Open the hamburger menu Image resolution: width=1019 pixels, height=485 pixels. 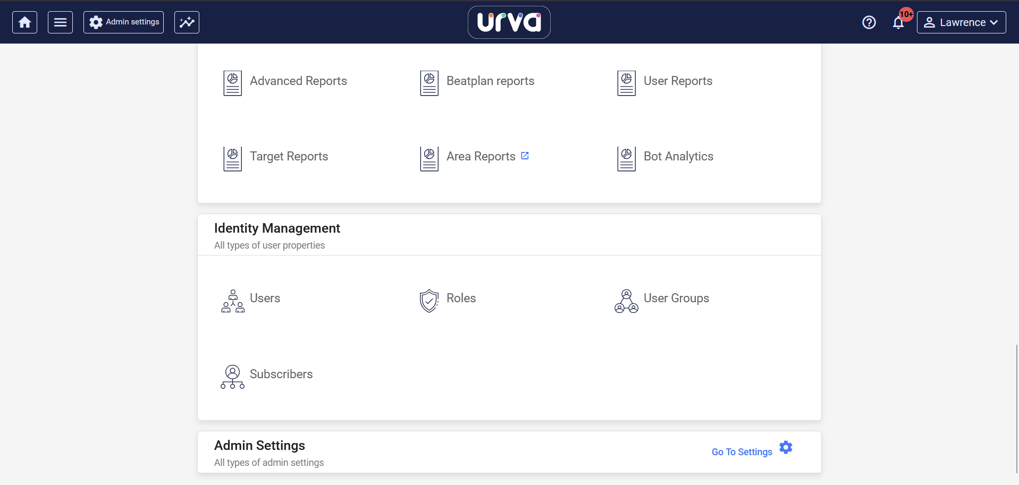click(60, 22)
